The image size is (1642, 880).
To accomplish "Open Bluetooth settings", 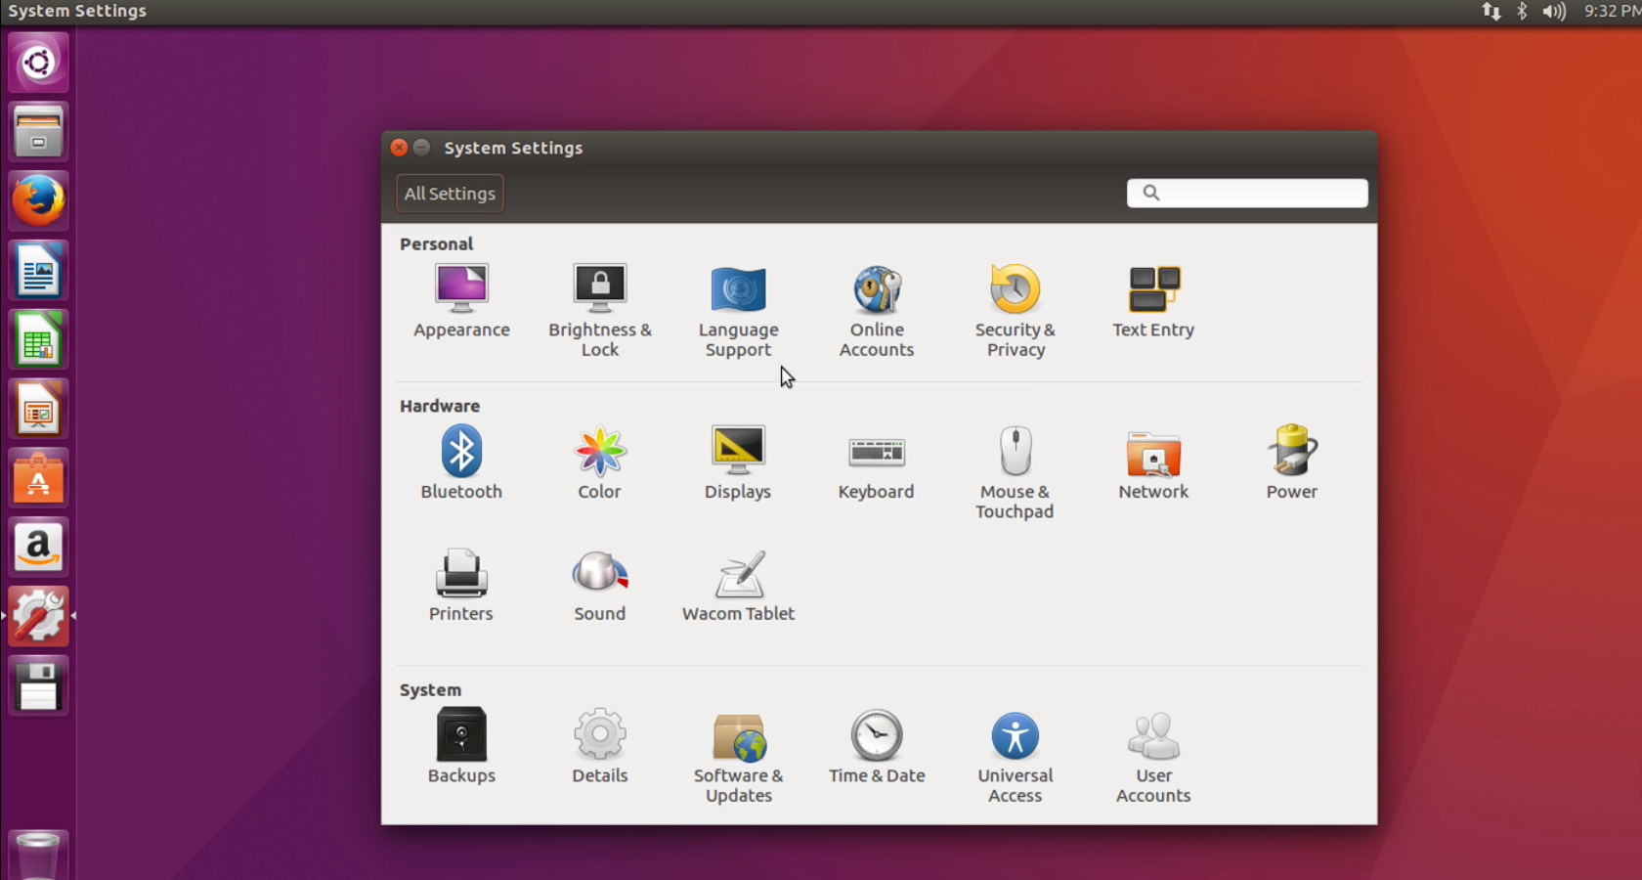I will 461,462.
